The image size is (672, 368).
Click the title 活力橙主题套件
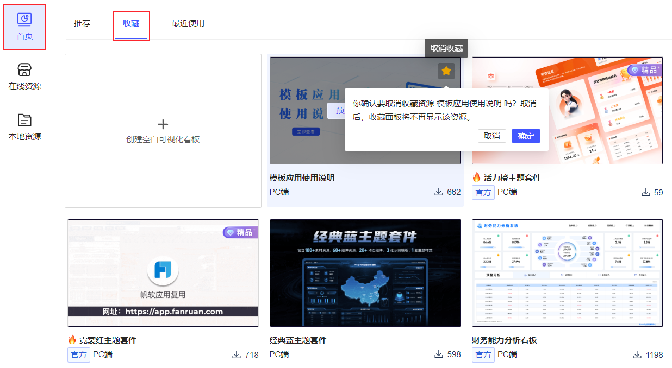(x=512, y=177)
